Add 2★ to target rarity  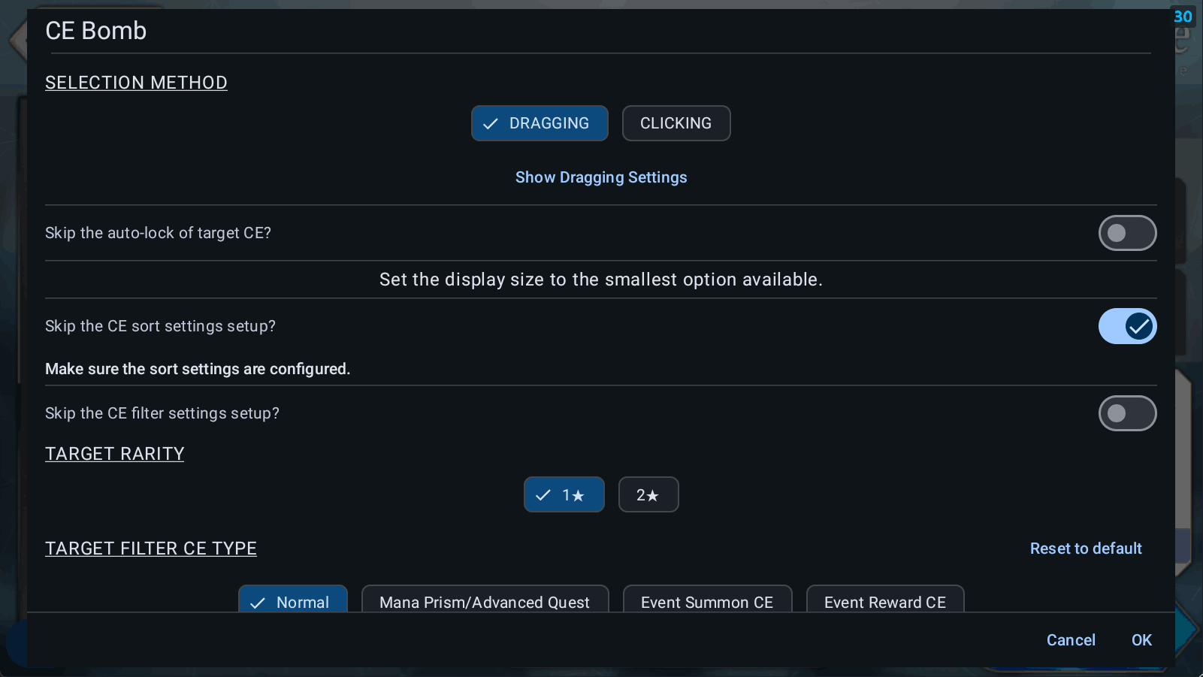pyautogui.click(x=648, y=494)
